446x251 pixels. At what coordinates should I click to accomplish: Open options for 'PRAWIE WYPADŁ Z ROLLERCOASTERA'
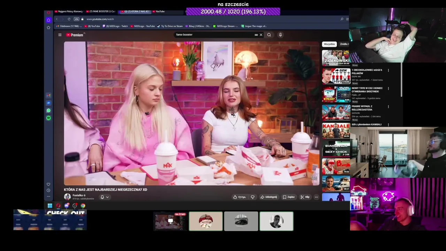click(x=389, y=107)
